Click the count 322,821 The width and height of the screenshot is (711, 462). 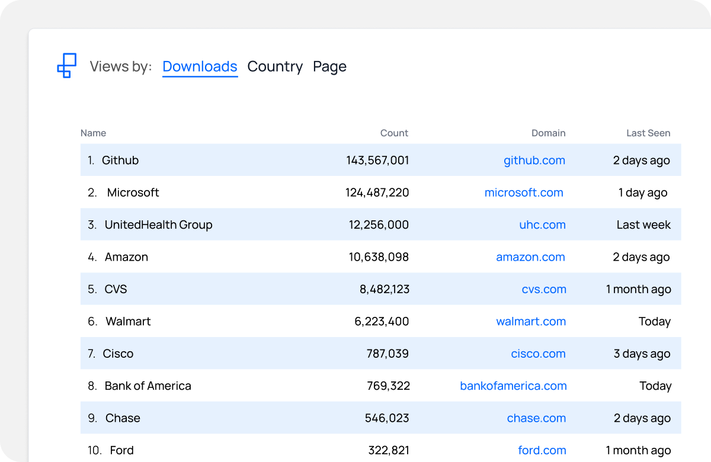point(389,451)
